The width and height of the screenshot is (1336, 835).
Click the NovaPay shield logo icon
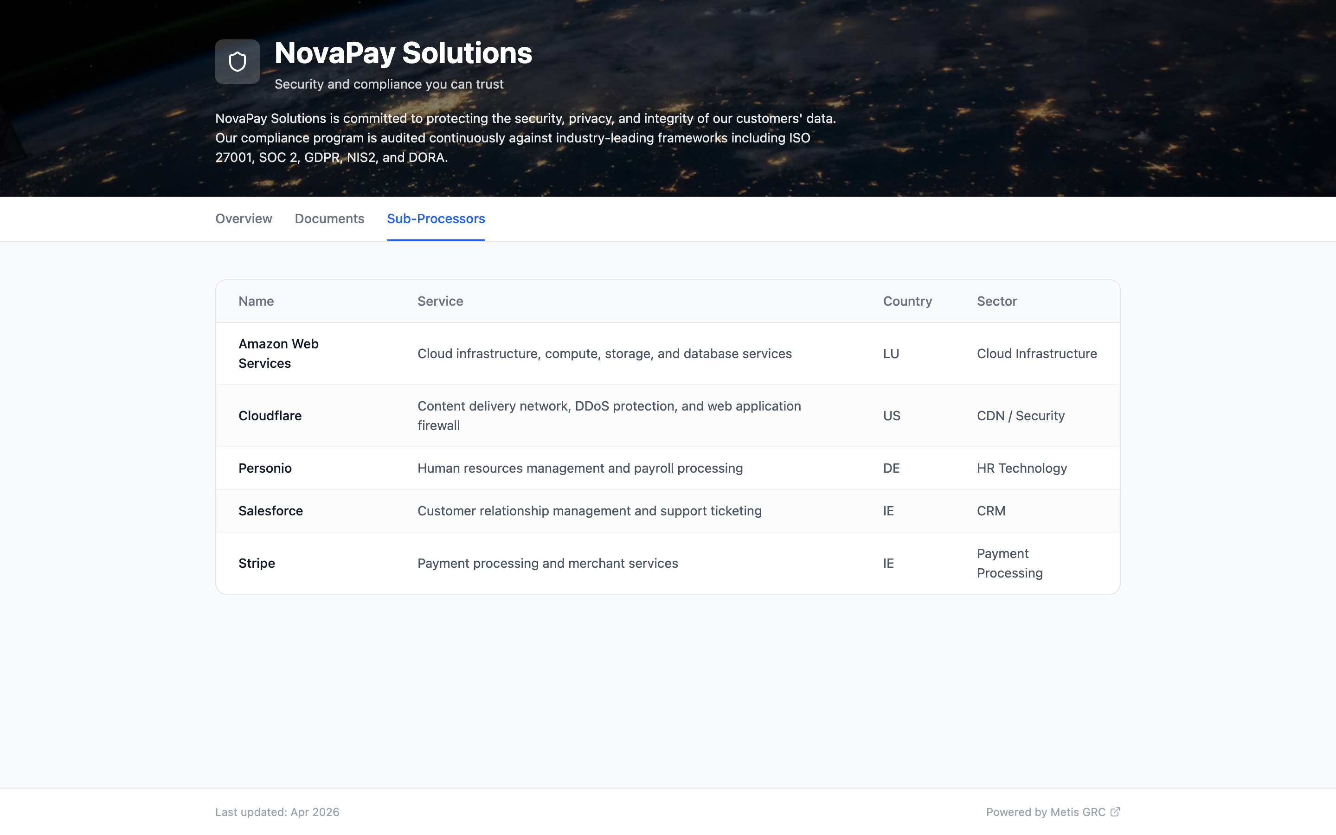pyautogui.click(x=238, y=62)
